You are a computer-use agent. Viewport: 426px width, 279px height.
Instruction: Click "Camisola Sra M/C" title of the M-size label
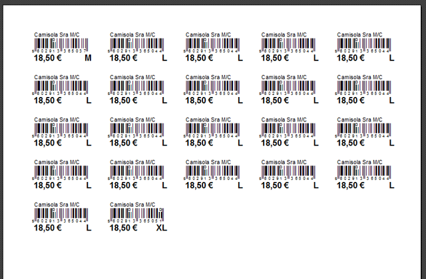coord(57,35)
